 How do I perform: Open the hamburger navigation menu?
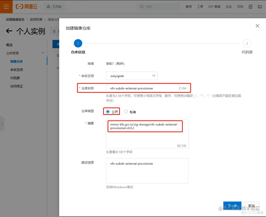pos(6,7)
